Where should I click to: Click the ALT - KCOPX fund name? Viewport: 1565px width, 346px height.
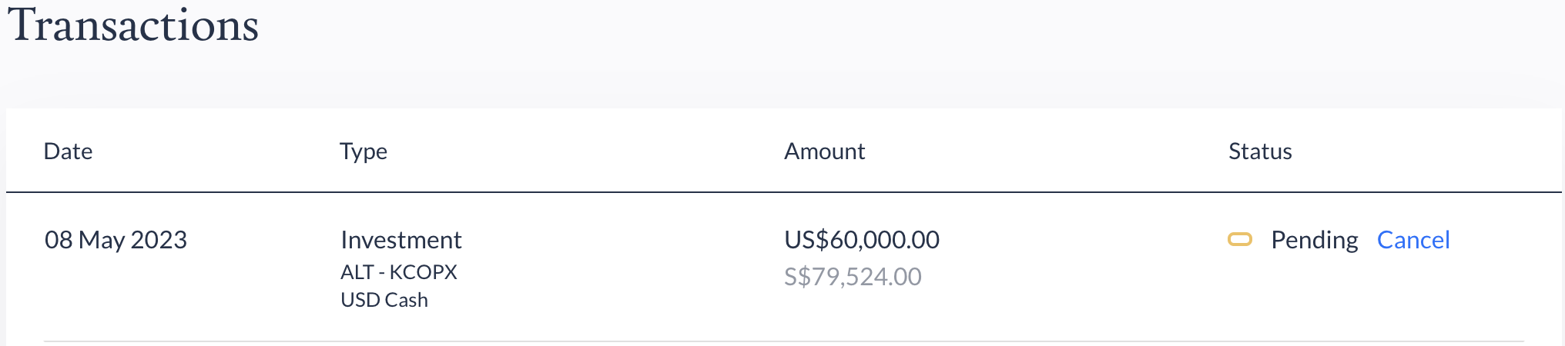tap(399, 272)
